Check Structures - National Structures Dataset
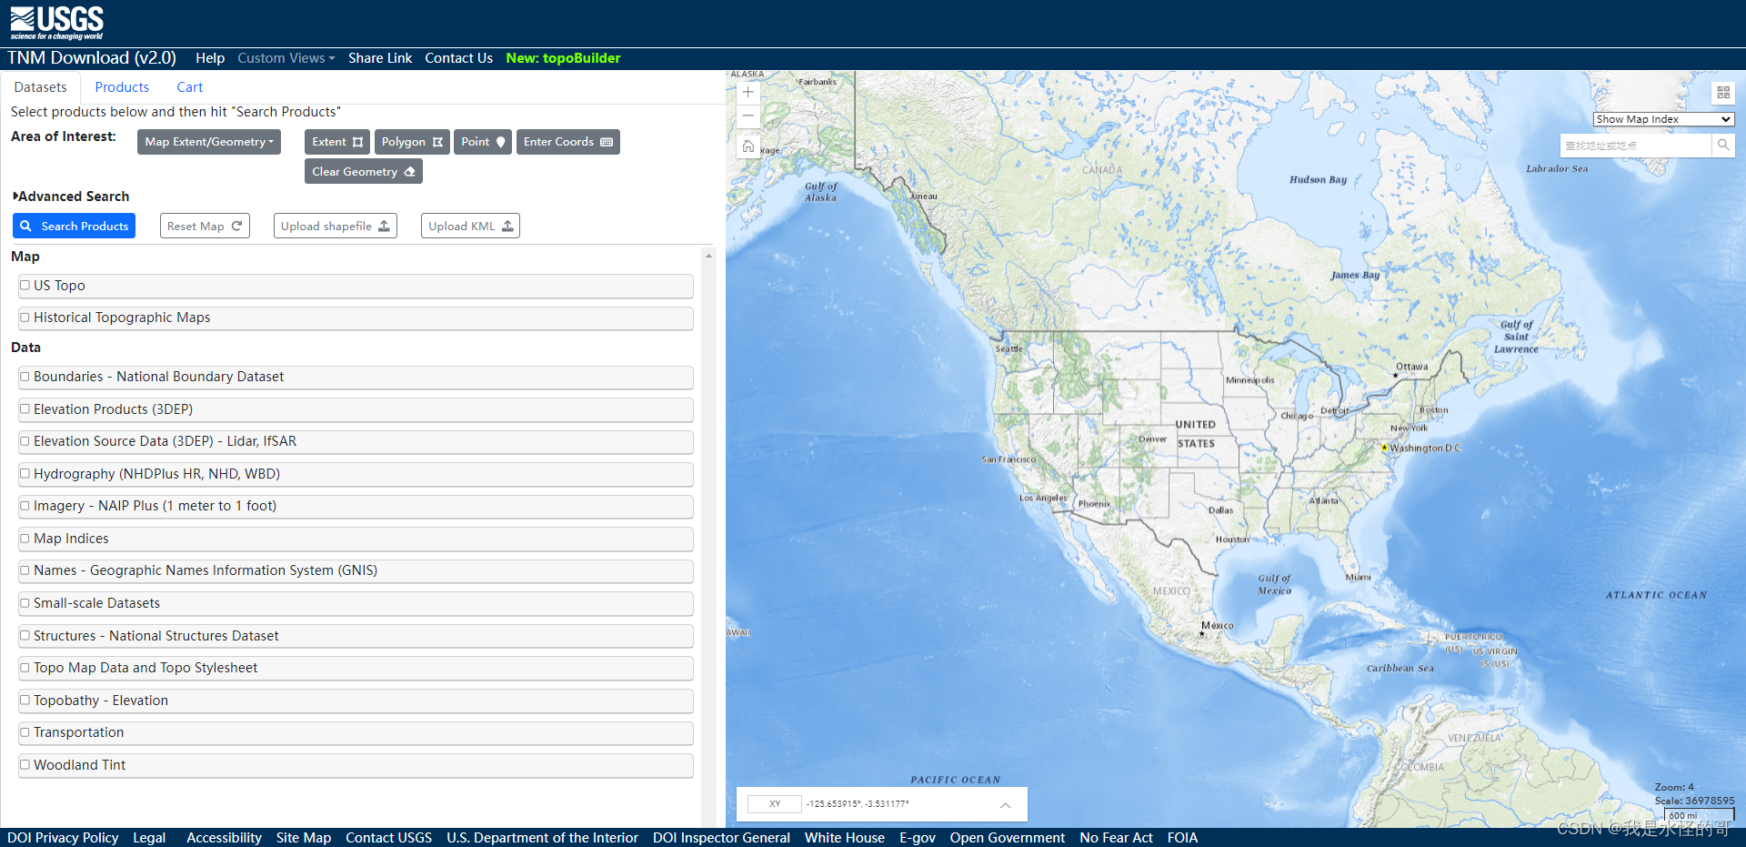 point(25,636)
